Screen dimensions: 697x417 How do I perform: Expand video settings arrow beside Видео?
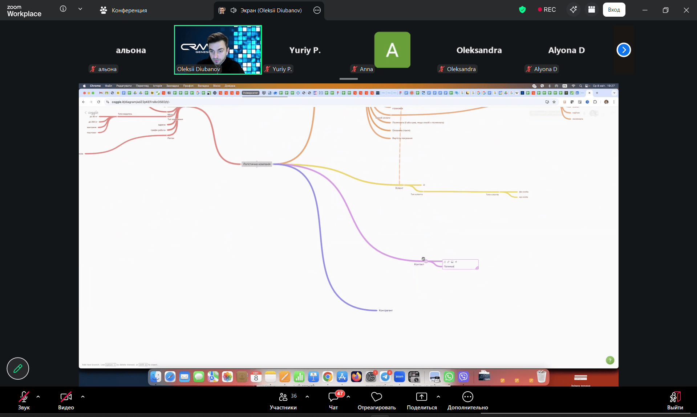83,397
